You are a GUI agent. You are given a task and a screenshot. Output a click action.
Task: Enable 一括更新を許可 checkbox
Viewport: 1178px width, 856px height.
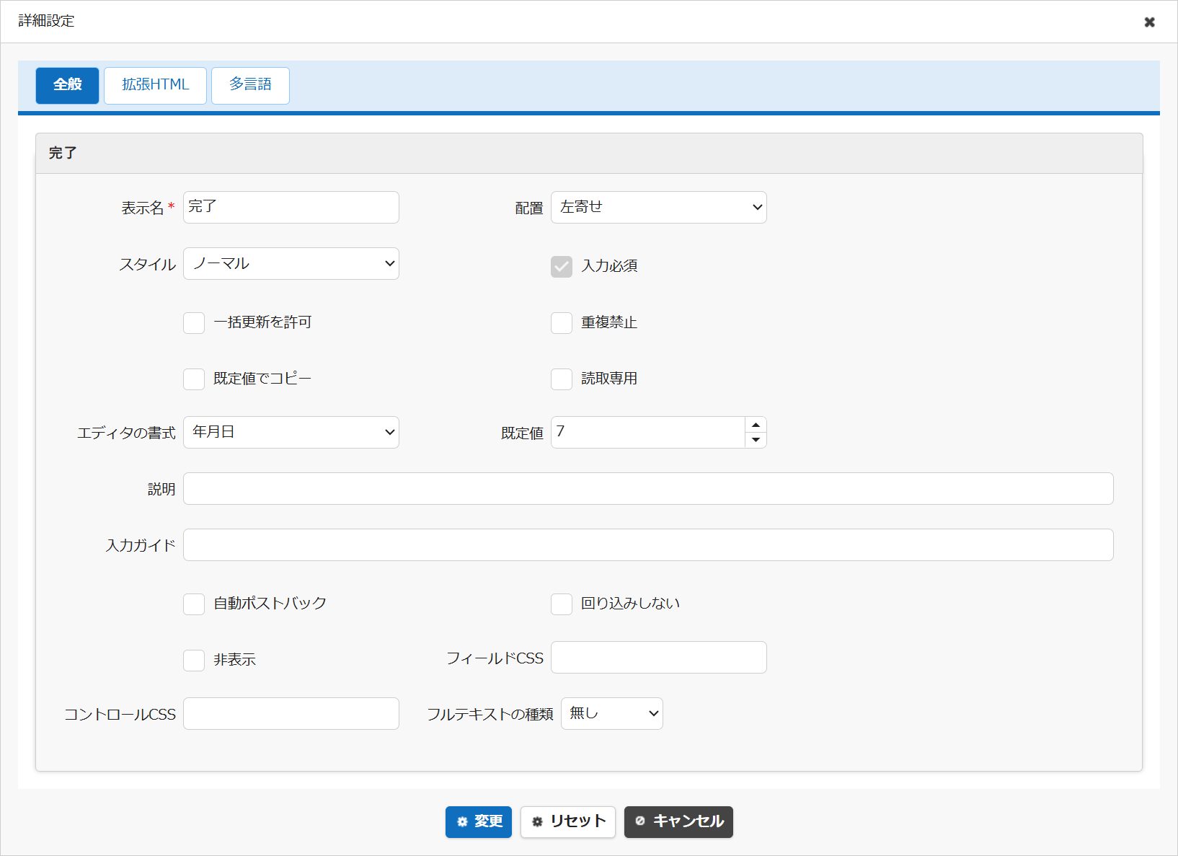[194, 323]
